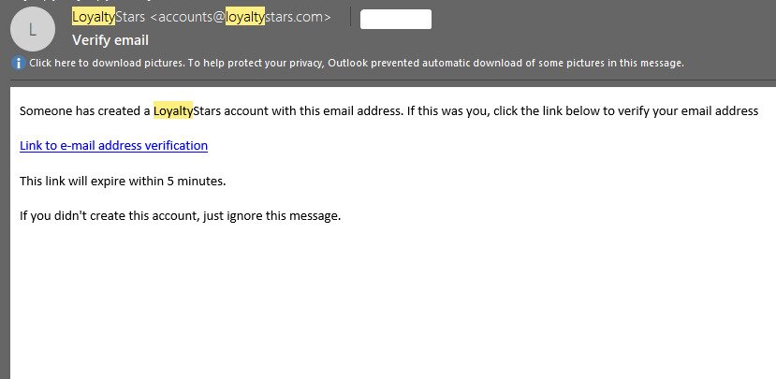776x379 pixels.
Task: Click highlighted 'Loyalty' in the sender display name
Action: pyautogui.click(x=94, y=17)
